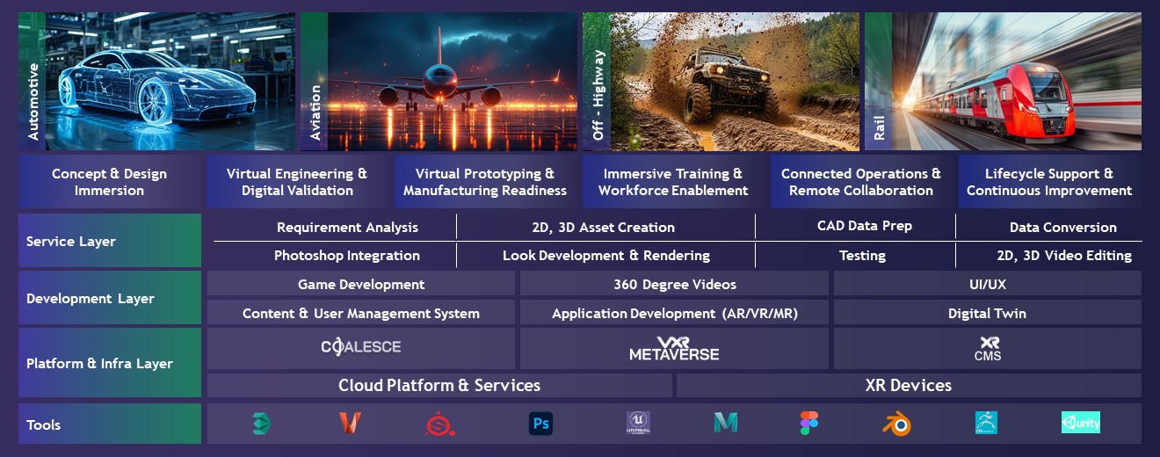Click the teal Maya M icon
The width and height of the screenshot is (1160, 457).
point(725,424)
